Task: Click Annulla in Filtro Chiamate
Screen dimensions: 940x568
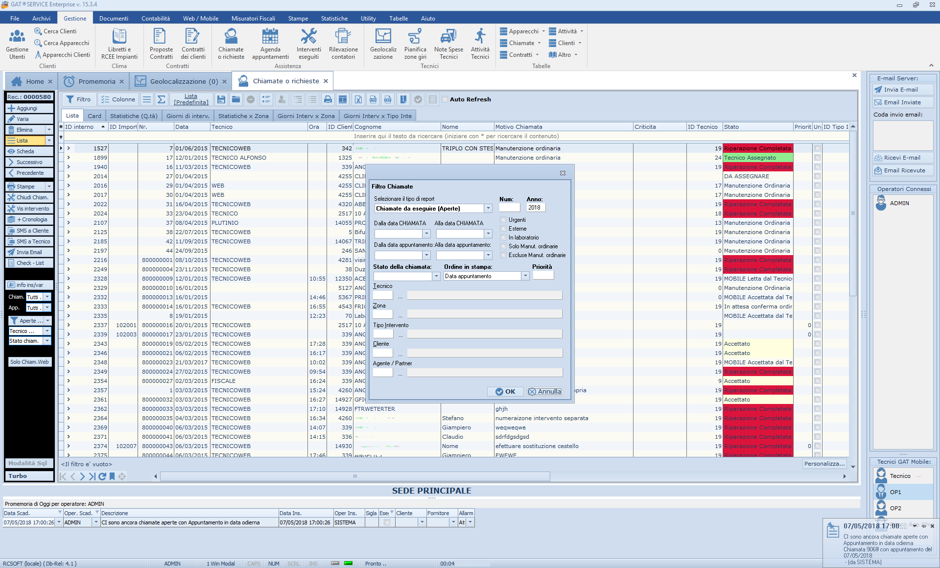Action: coord(544,392)
